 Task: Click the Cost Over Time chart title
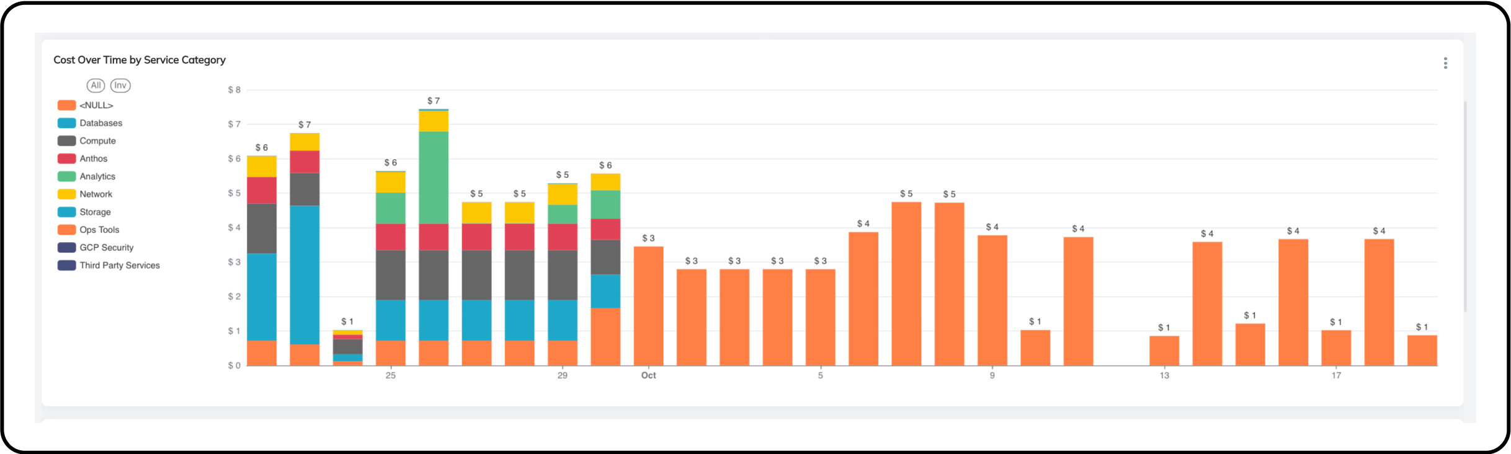(x=140, y=60)
